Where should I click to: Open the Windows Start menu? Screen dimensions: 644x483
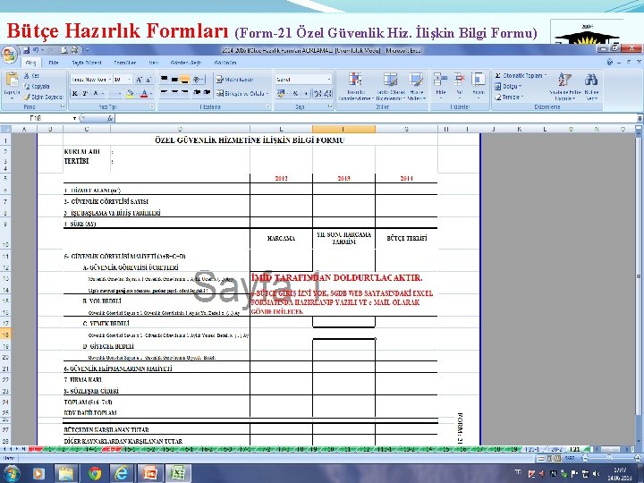coord(11,474)
